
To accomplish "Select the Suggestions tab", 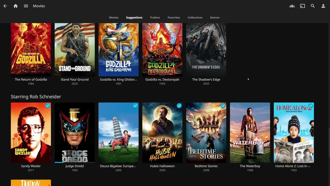I will pos(134,18).
